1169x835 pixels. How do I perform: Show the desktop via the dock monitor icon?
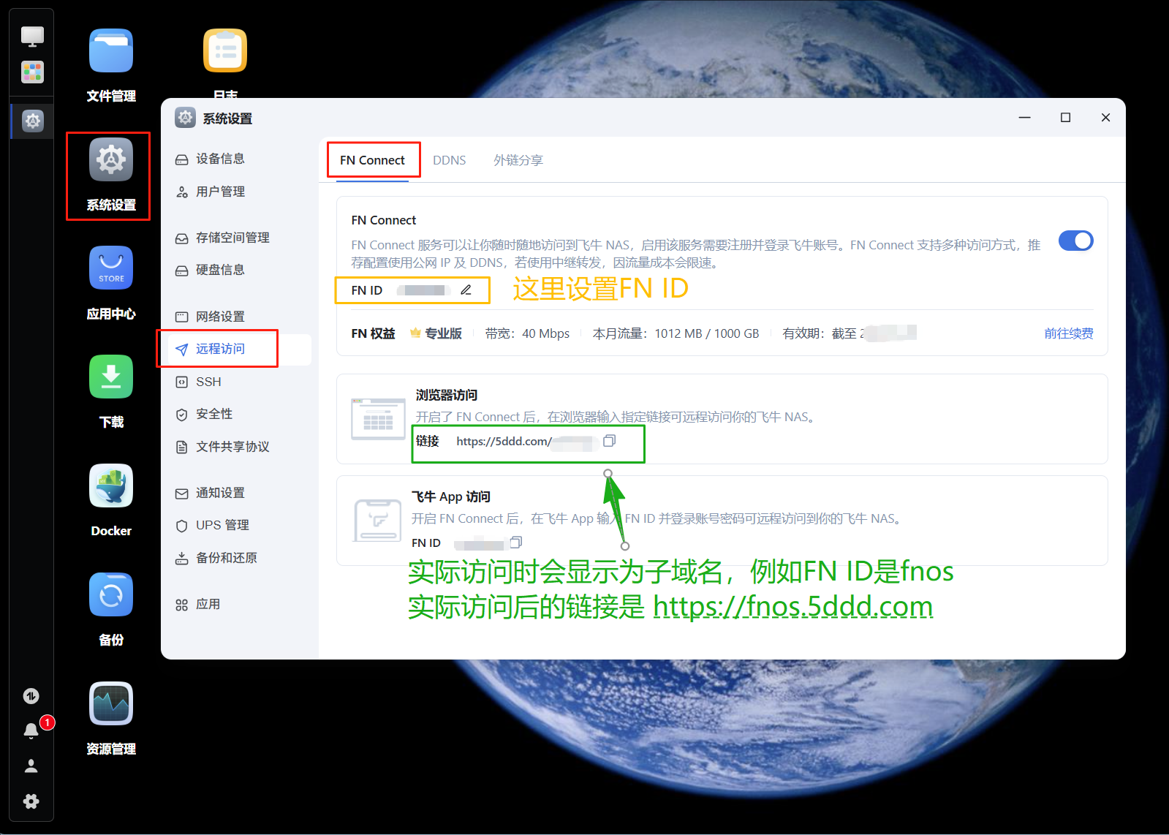point(32,36)
